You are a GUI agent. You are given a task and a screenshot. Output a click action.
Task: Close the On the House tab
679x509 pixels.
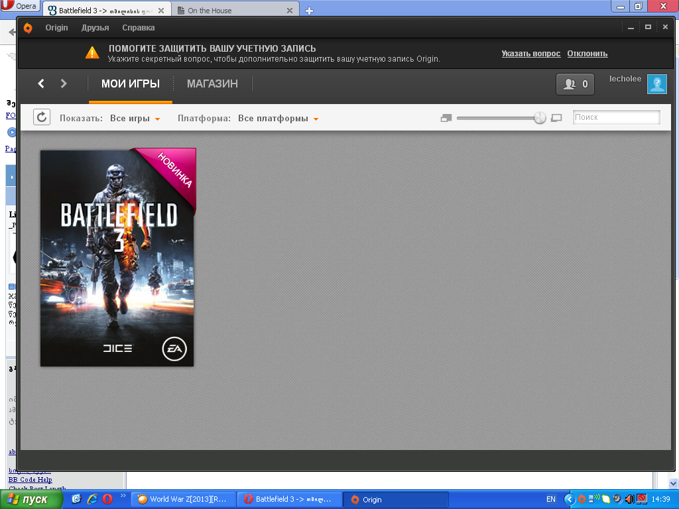tap(290, 11)
